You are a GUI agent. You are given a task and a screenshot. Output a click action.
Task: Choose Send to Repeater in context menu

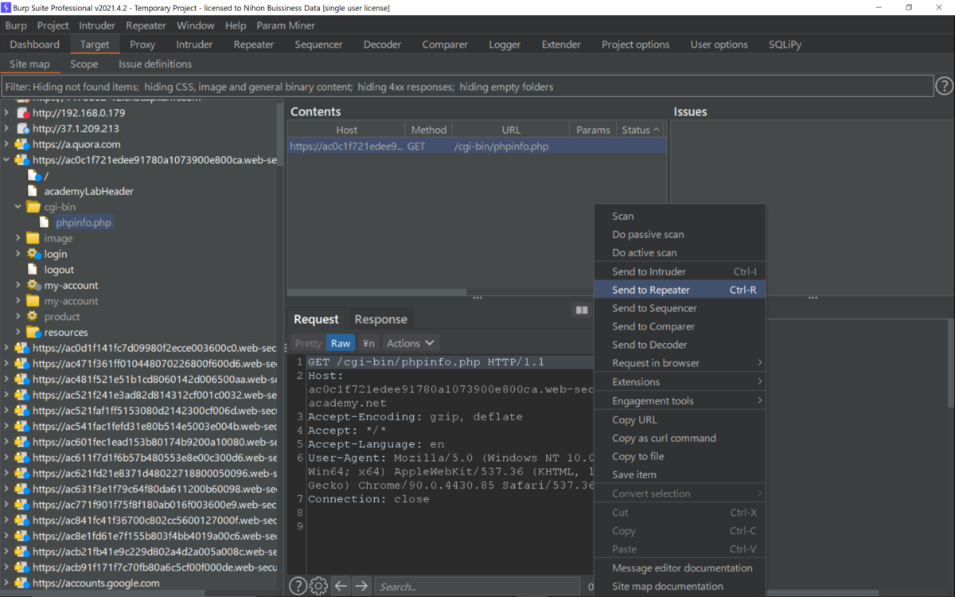click(x=680, y=290)
